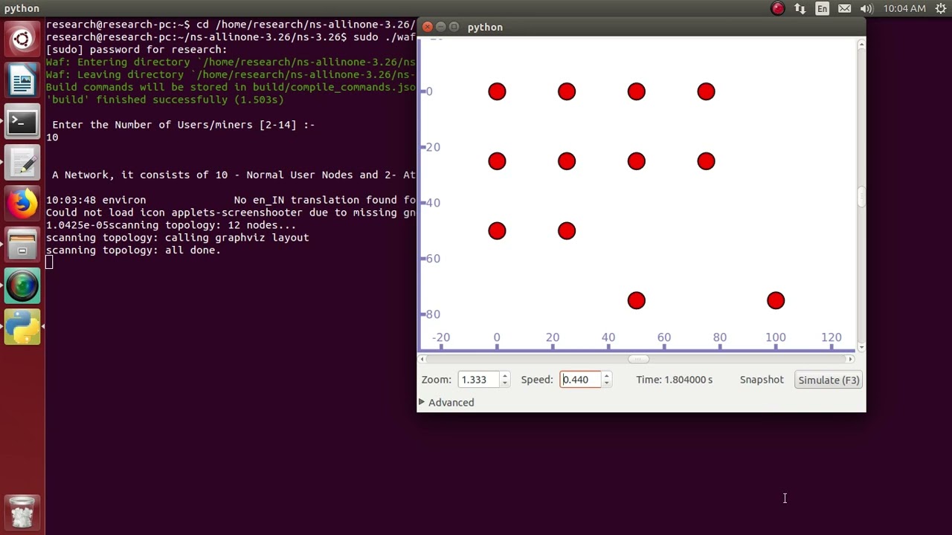Open the green lens application dock icon

pos(22,285)
